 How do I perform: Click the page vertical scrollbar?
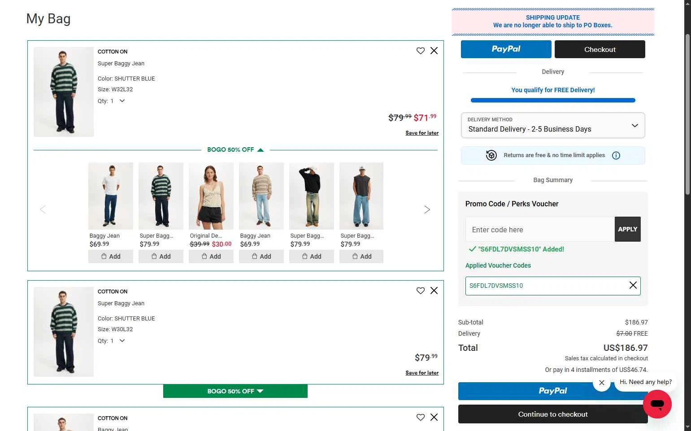point(688,114)
